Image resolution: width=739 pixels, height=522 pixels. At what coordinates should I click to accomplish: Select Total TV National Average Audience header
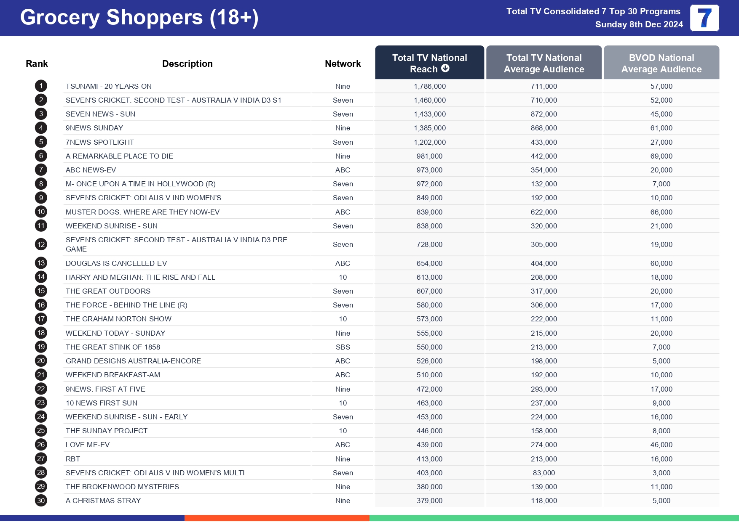[544, 63]
